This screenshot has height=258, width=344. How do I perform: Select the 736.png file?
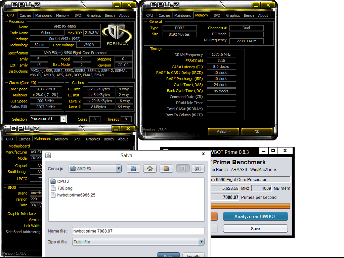[62, 188]
